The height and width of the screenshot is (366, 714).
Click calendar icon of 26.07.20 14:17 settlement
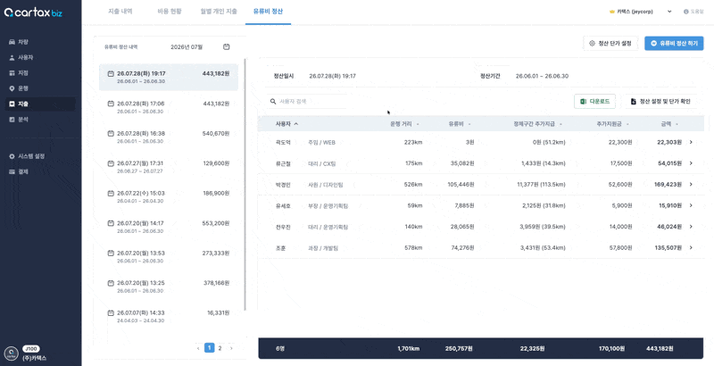[110, 223]
